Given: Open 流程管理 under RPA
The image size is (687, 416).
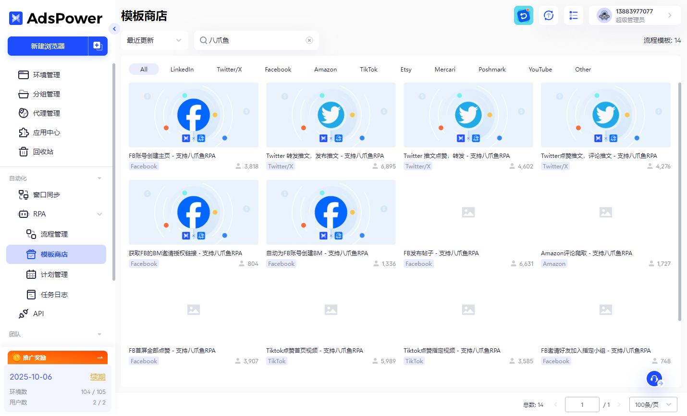Looking at the screenshot, I should [54, 234].
